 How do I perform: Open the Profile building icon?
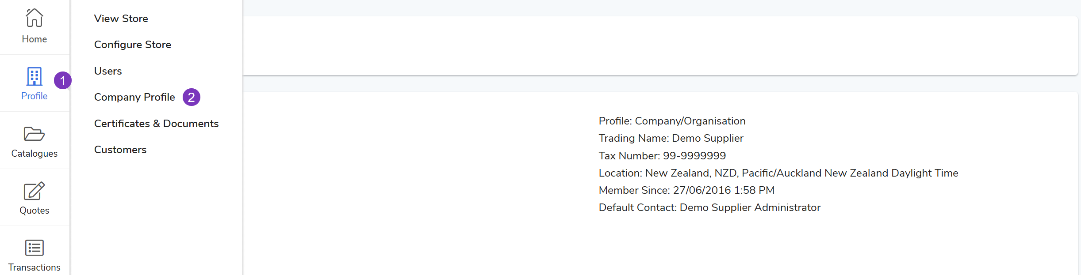(34, 76)
